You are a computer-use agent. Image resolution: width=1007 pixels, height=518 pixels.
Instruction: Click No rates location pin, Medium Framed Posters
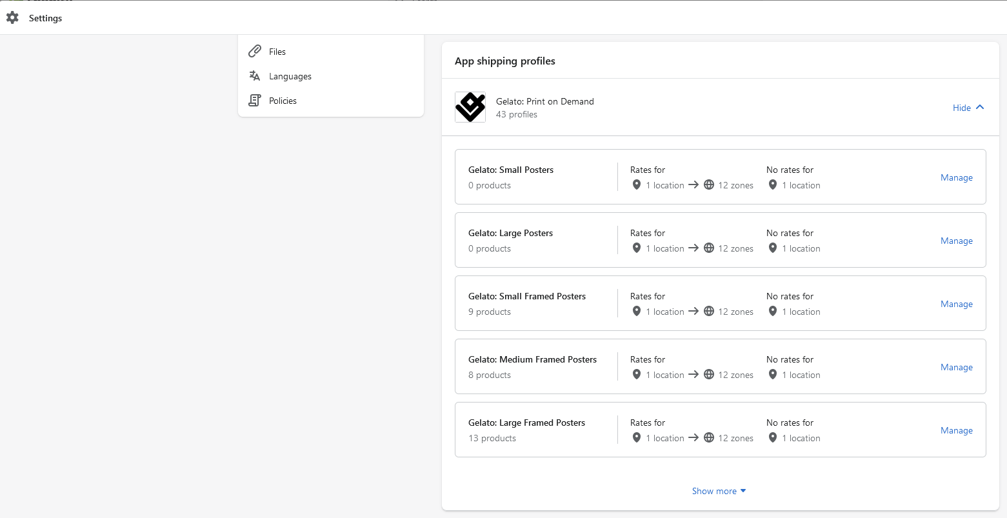[x=773, y=375]
